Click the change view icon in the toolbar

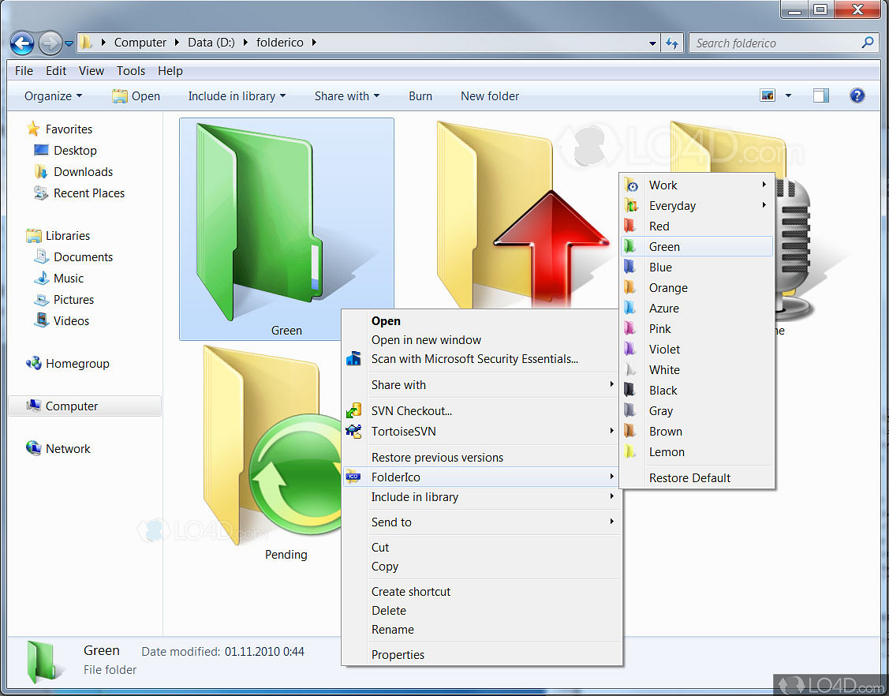point(767,95)
